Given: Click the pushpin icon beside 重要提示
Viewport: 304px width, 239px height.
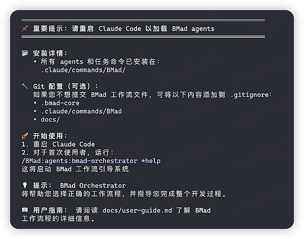Looking at the screenshot, I should click(x=25, y=29).
